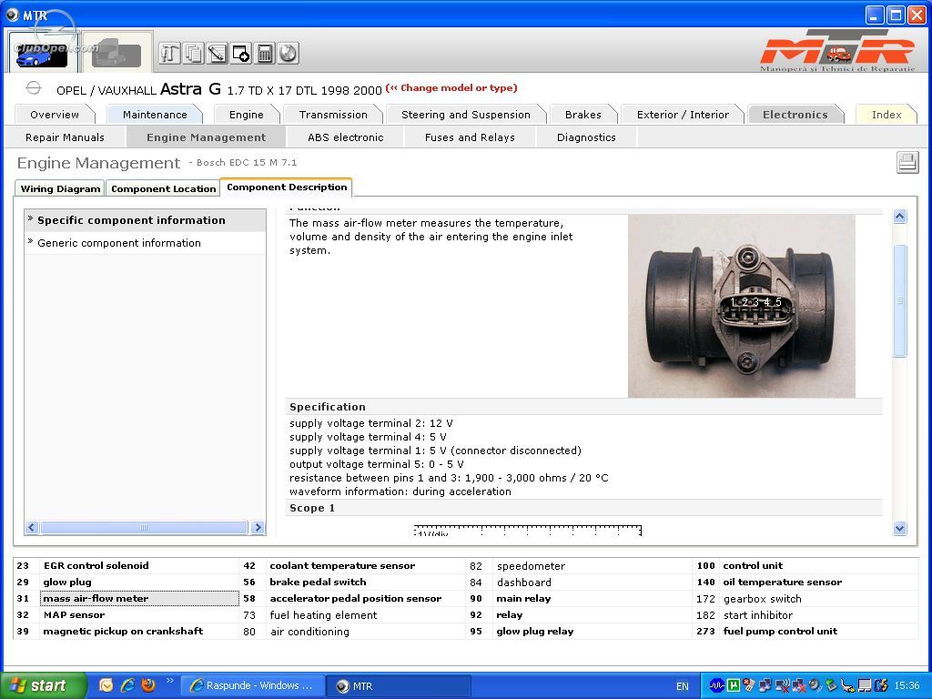
Task: Click the description scroll down arrow
Action: 900,528
